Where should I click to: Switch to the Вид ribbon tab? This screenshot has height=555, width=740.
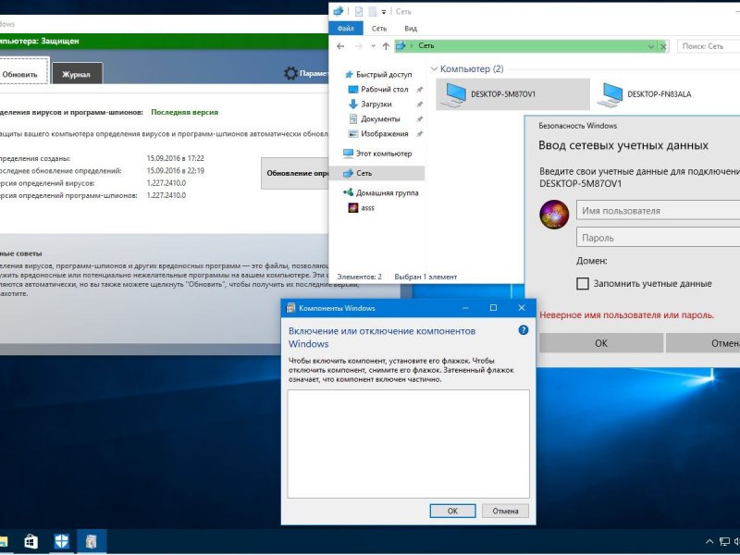click(411, 29)
